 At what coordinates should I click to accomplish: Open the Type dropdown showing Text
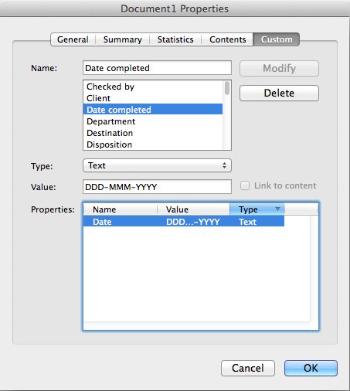(157, 165)
